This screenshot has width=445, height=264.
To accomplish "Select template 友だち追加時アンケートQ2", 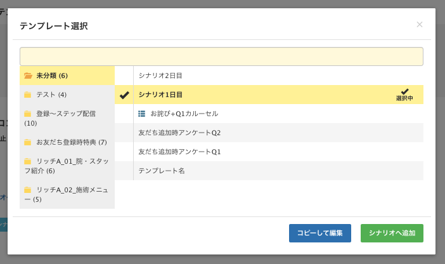I will (179, 133).
